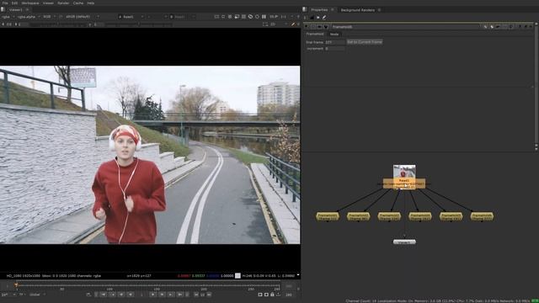Image resolution: width=539 pixels, height=303 pixels.
Task: Click the pencil icon at viewer toolbar end
Action: [293, 24]
